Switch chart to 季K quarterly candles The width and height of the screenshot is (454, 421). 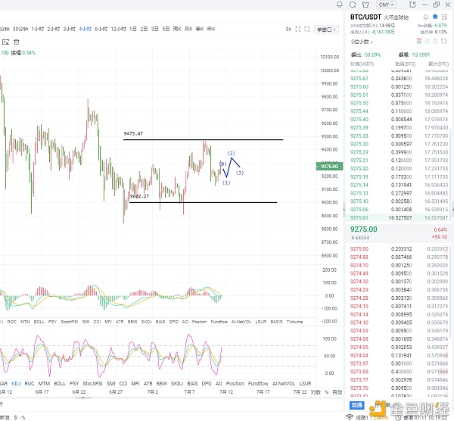(200, 29)
